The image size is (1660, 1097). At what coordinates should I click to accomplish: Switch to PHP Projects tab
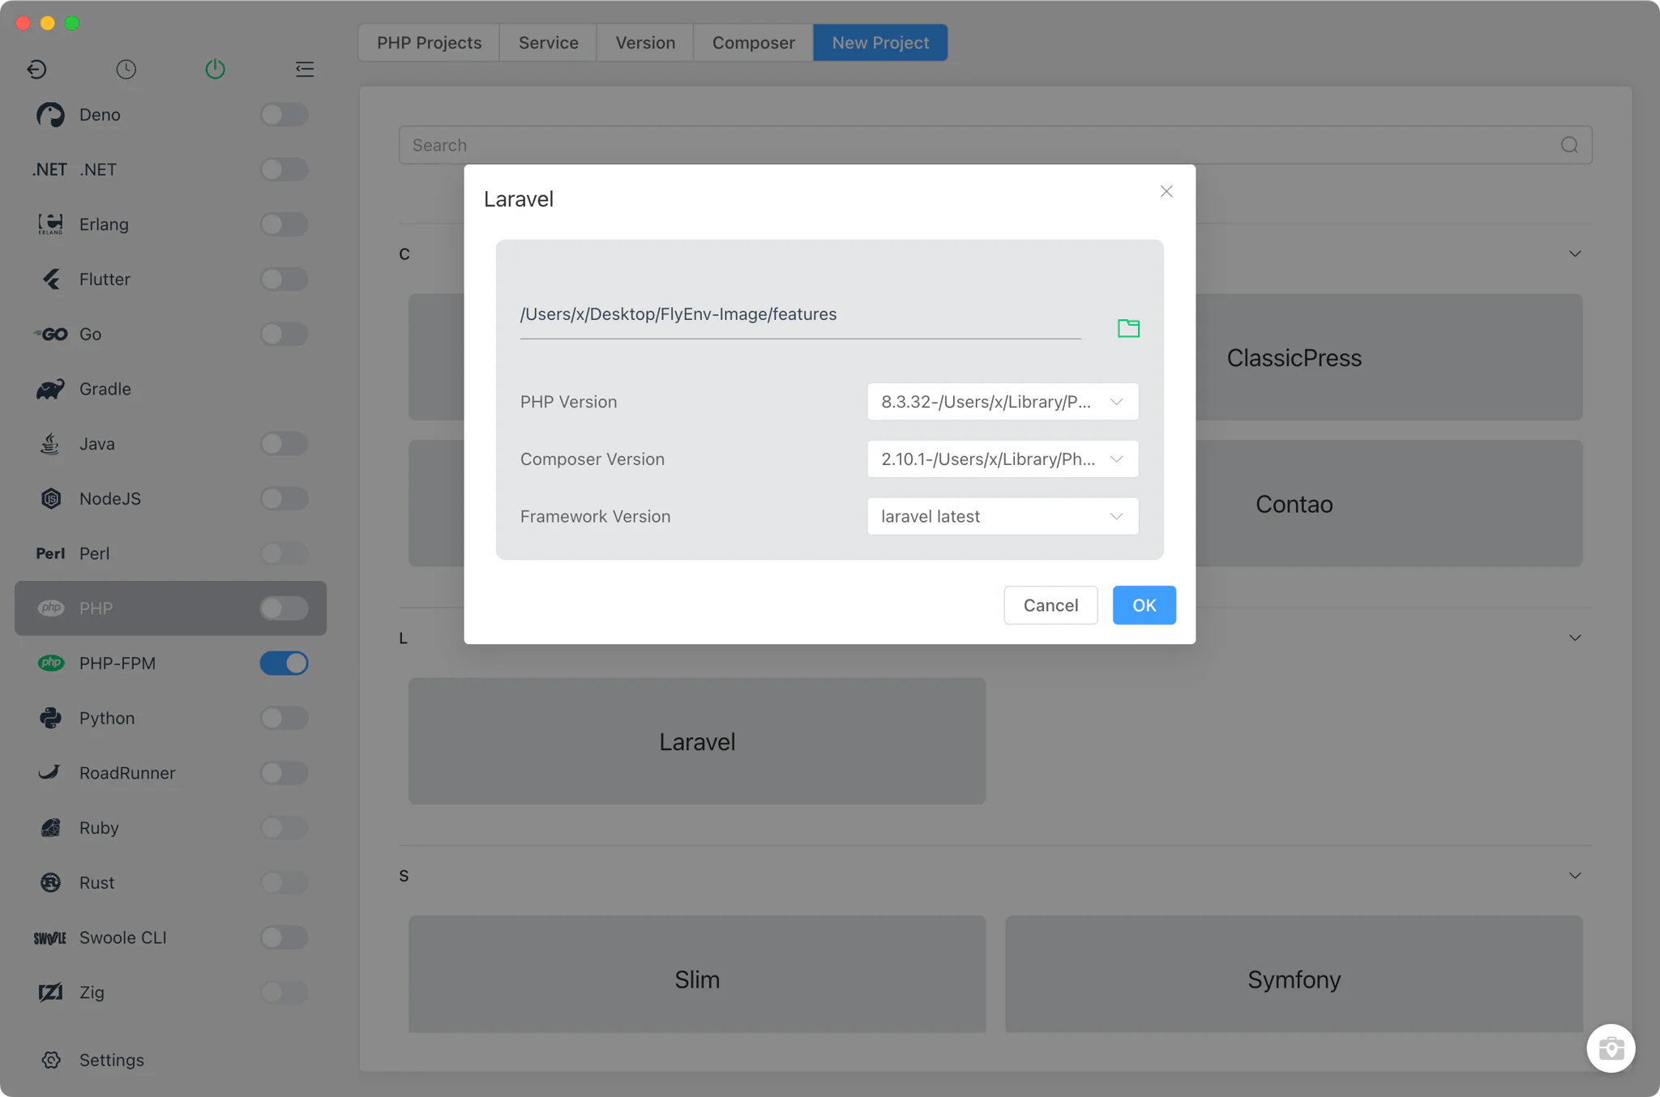click(429, 42)
